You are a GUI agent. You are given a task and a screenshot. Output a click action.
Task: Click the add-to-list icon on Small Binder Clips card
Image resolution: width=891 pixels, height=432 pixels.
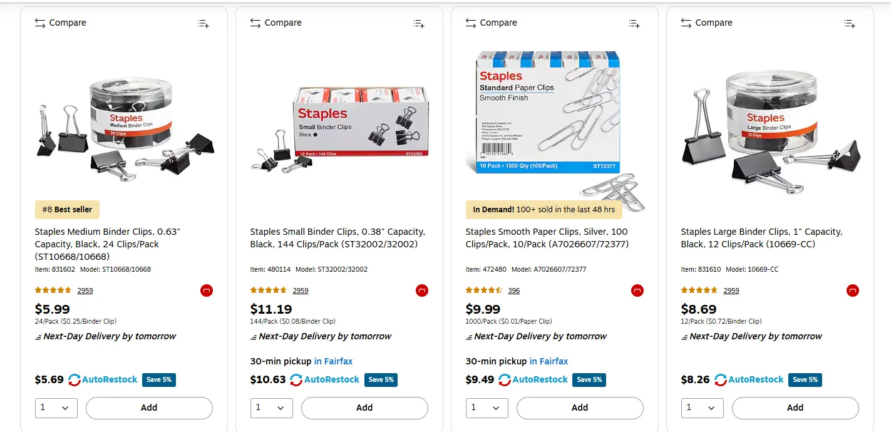[418, 23]
